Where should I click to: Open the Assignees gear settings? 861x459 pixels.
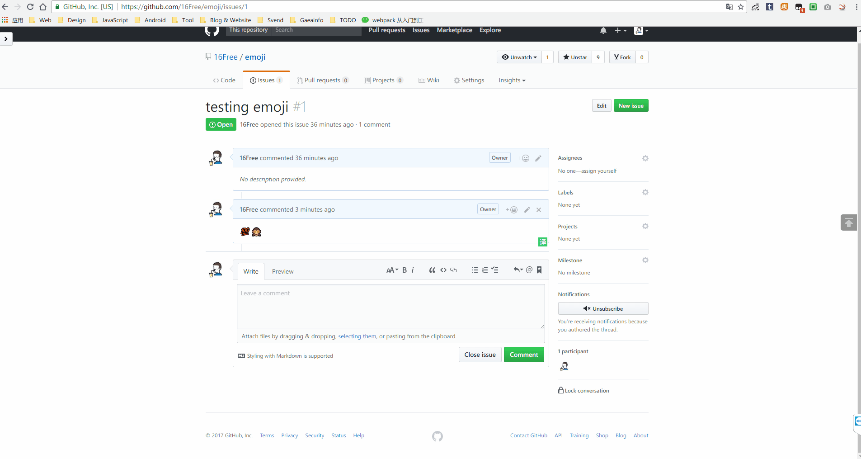pyautogui.click(x=645, y=158)
